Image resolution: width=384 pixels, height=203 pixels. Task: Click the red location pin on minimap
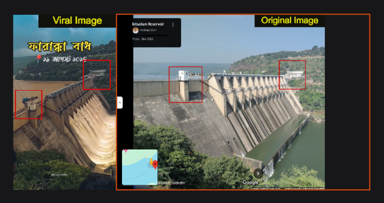click(155, 164)
